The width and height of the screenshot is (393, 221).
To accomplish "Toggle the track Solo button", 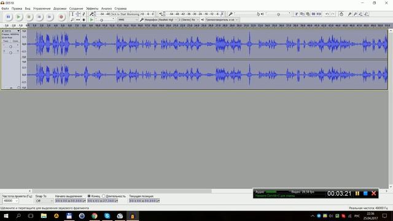I will pyautogui.click(x=15, y=41).
